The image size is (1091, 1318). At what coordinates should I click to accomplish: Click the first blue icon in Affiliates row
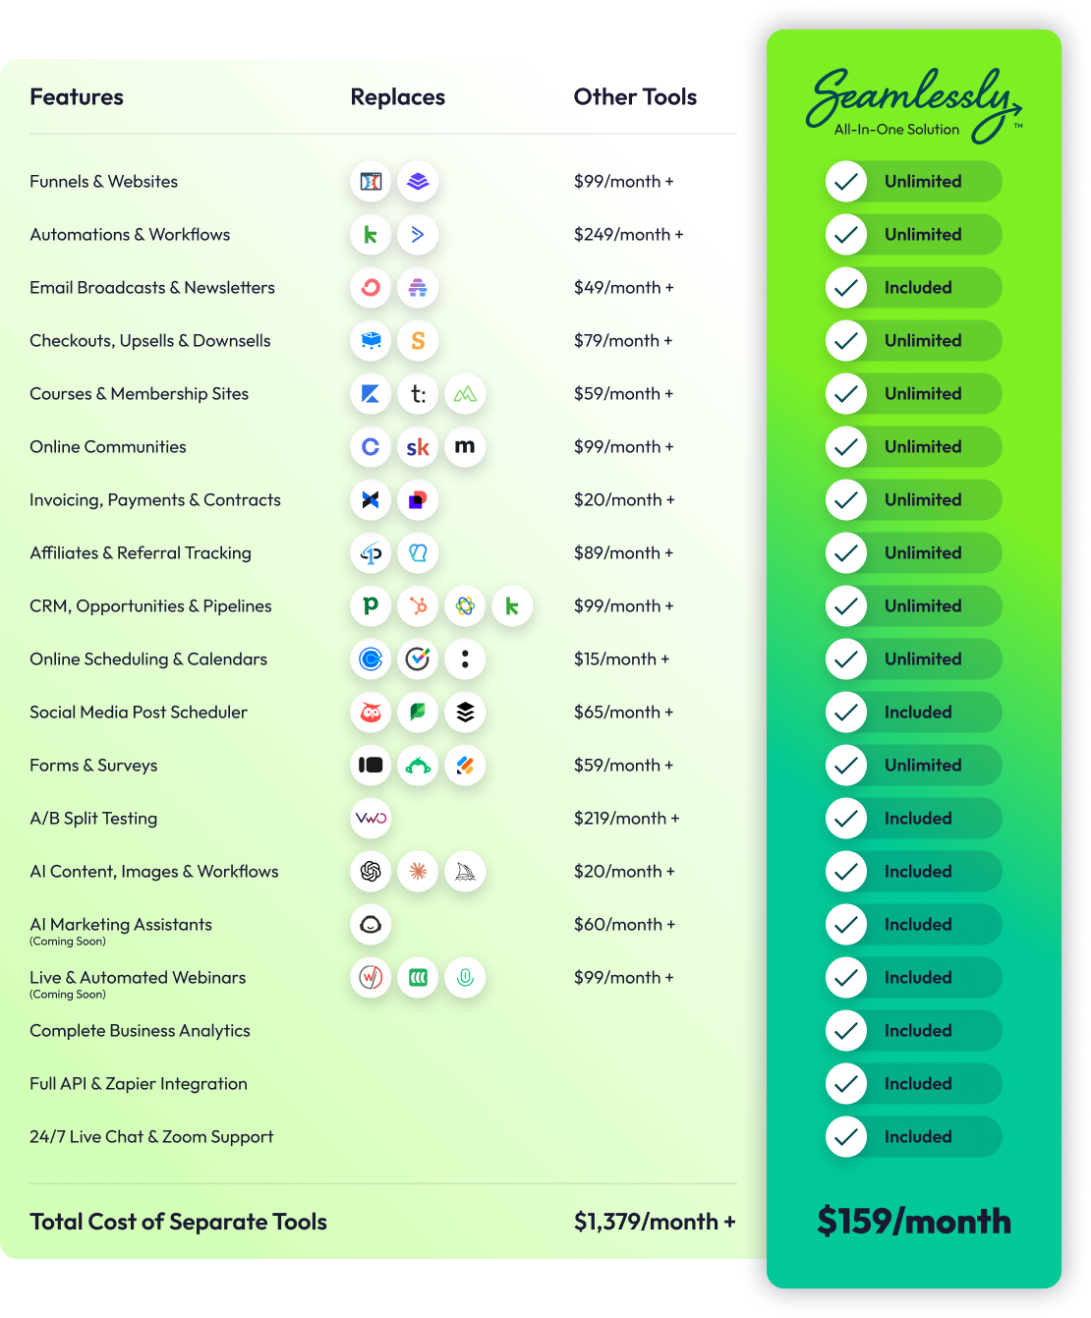371,553
